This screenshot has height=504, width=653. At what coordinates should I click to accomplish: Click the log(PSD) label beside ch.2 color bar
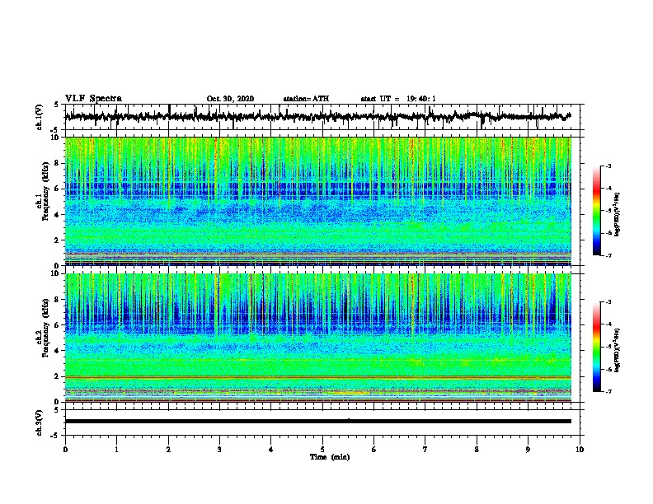(618, 351)
